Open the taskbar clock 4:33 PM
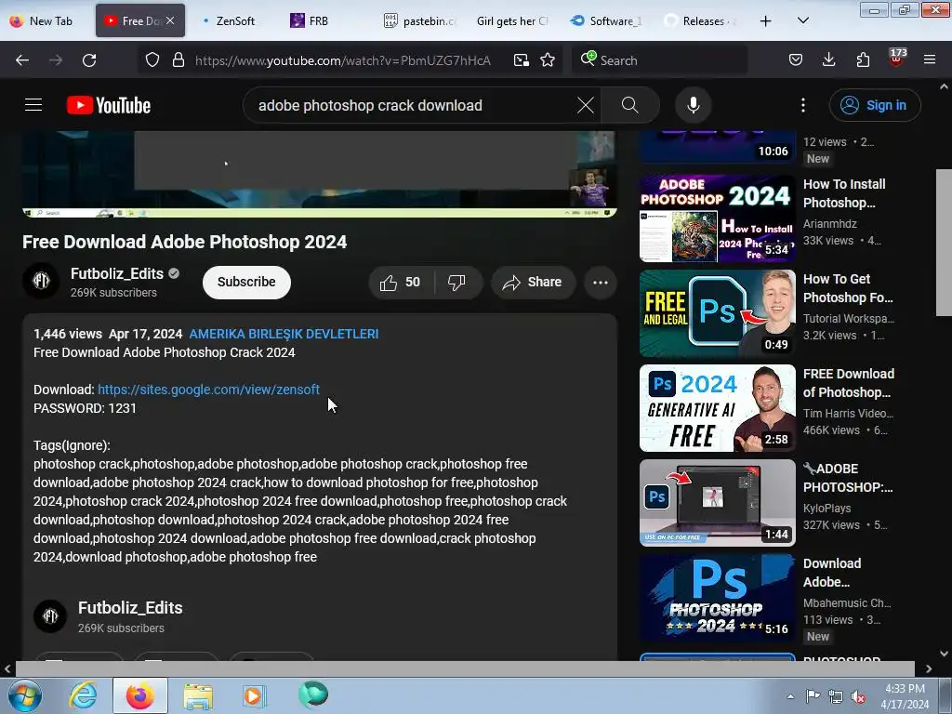This screenshot has height=714, width=952. [x=905, y=696]
